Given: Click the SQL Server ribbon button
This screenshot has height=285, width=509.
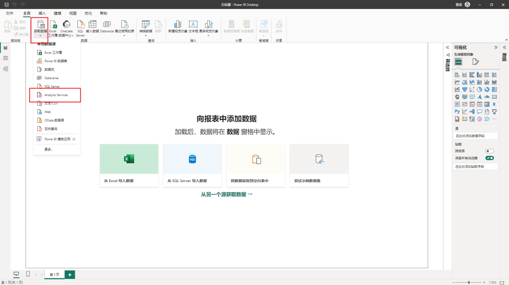Looking at the screenshot, I should (x=80, y=28).
